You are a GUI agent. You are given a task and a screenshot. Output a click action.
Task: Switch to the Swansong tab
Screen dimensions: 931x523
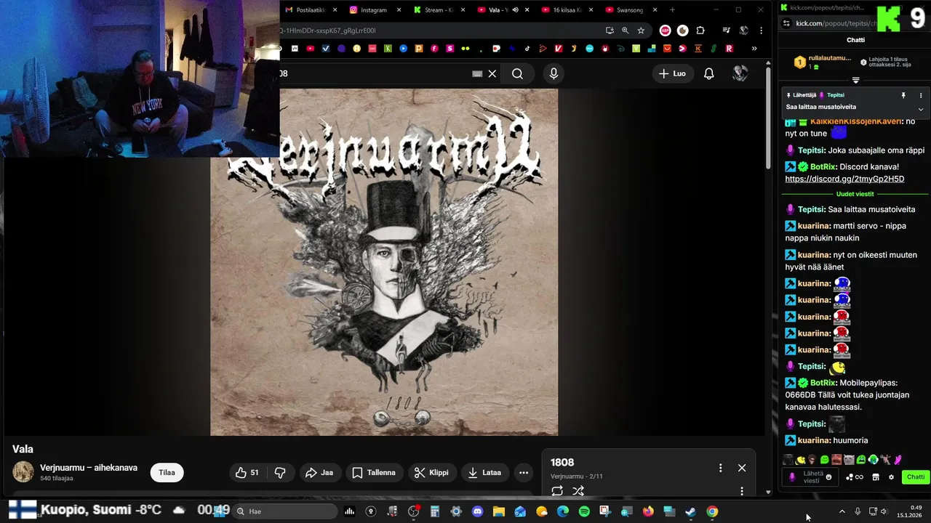tap(630, 10)
